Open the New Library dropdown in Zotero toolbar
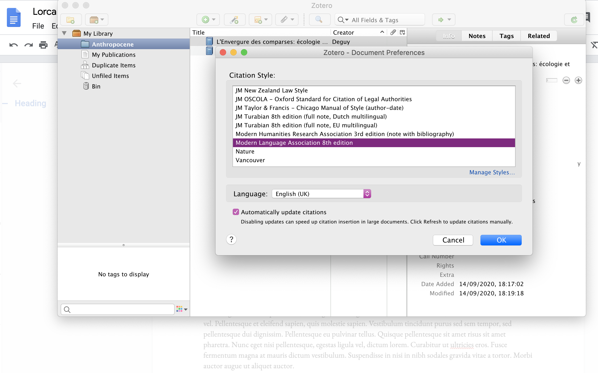This screenshot has width=598, height=373. (x=97, y=20)
